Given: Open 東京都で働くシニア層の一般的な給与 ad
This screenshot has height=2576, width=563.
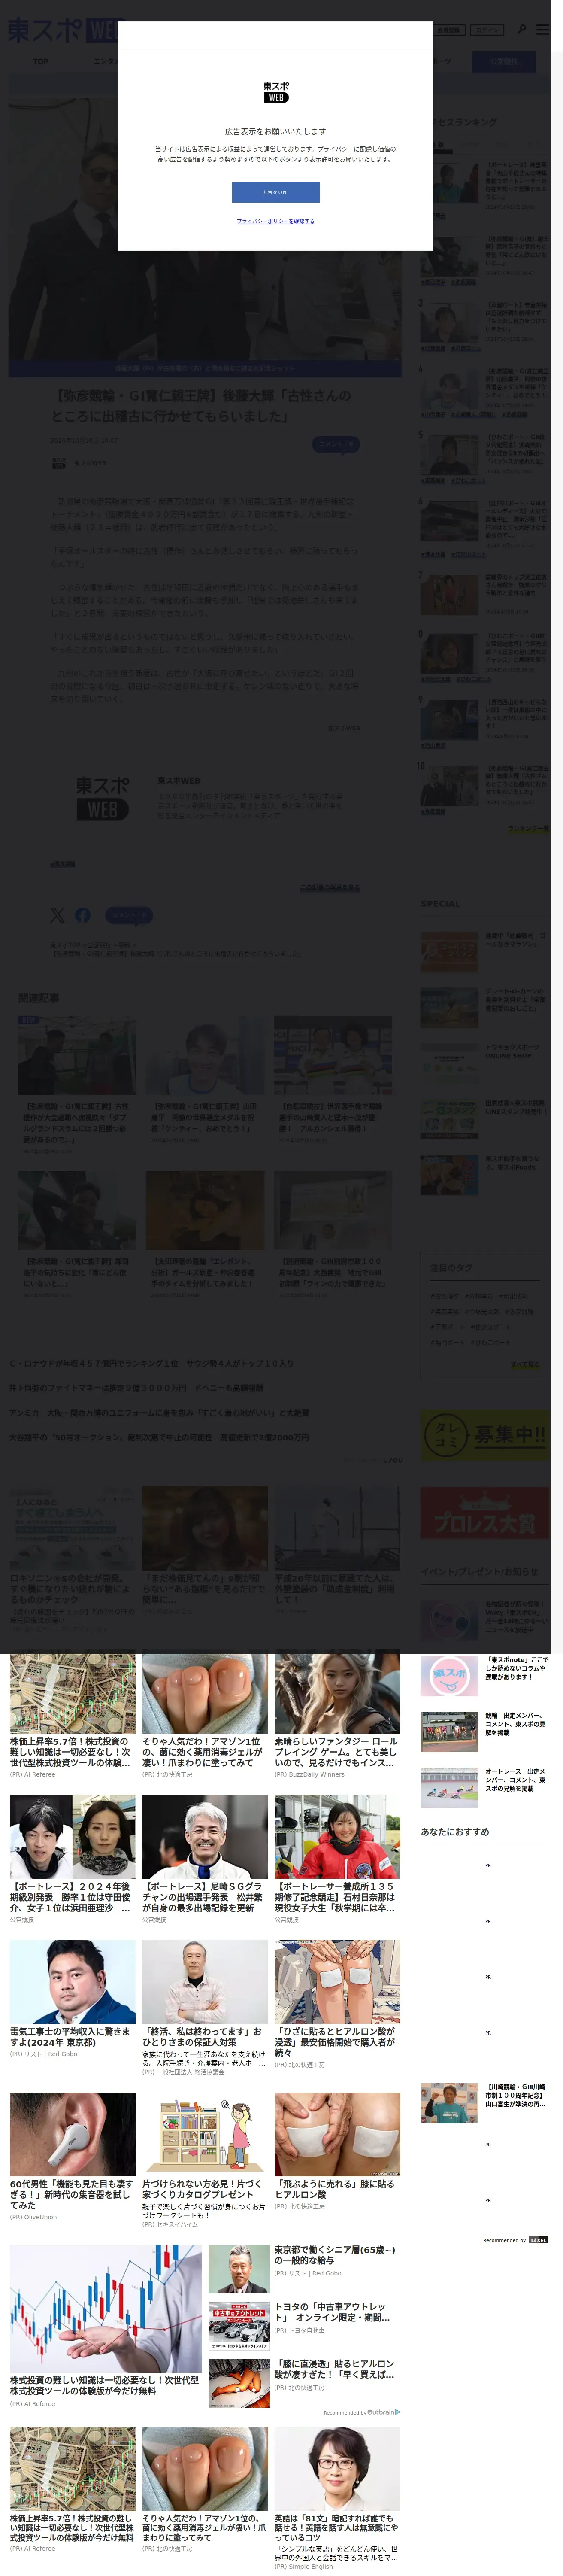Looking at the screenshot, I should pyautogui.click(x=304, y=2269).
